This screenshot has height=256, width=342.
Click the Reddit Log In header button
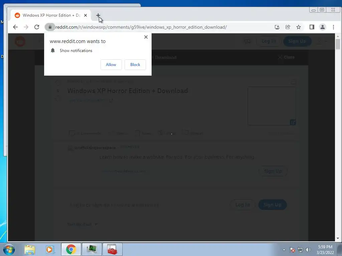click(269, 41)
